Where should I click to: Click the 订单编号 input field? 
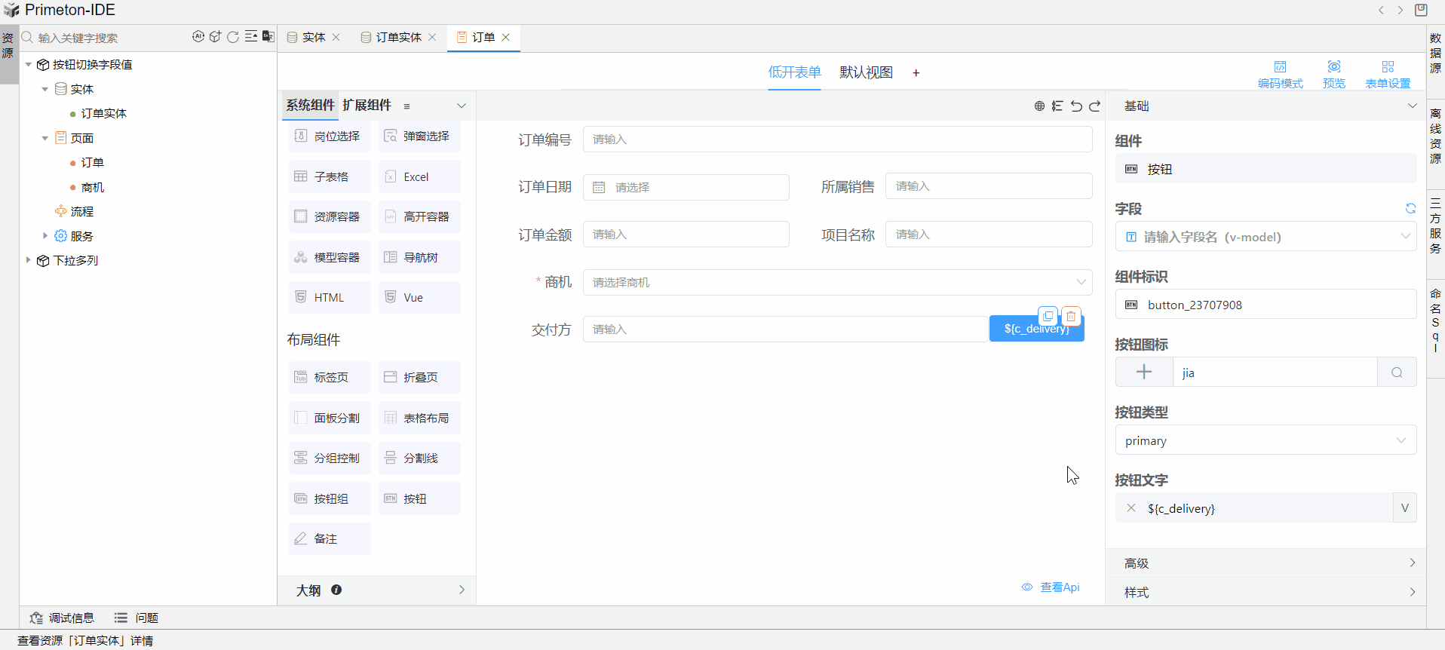coord(836,140)
